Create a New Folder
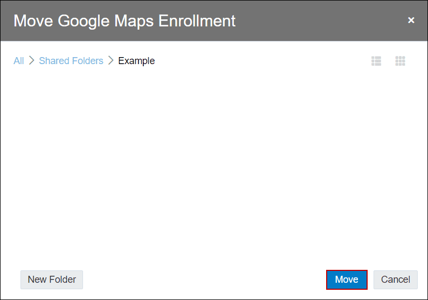 click(x=52, y=280)
